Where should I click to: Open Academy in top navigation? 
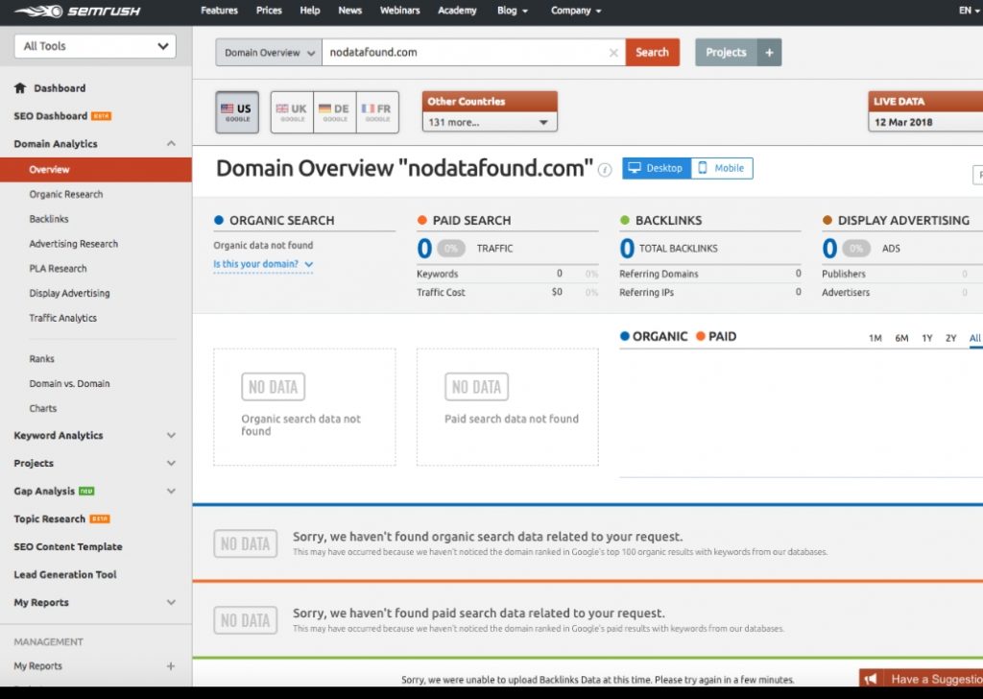[457, 11]
